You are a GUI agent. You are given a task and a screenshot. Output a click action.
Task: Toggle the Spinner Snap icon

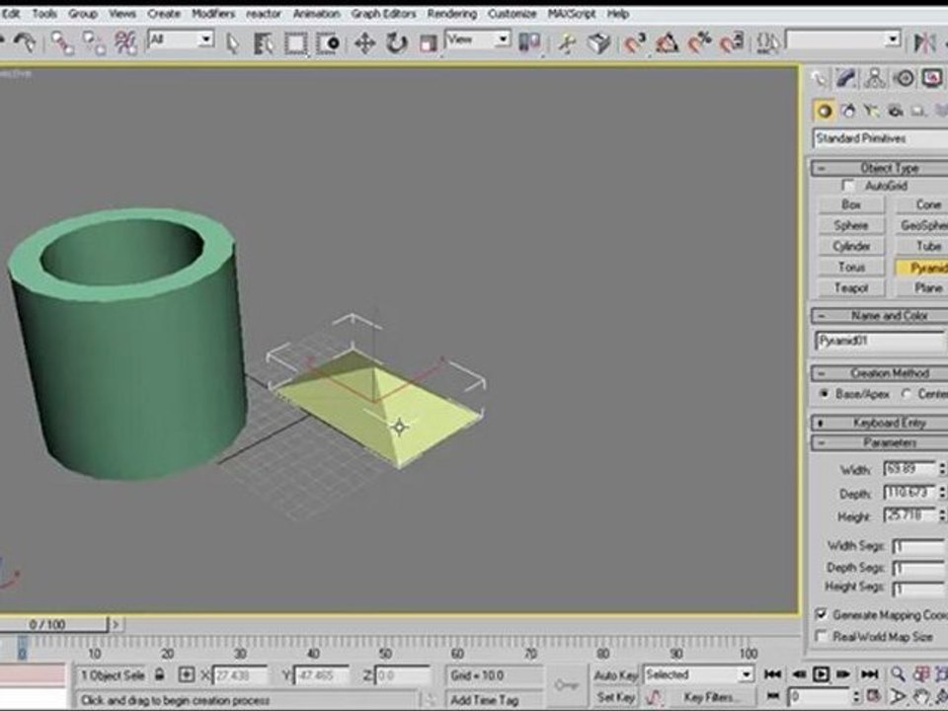coord(731,42)
